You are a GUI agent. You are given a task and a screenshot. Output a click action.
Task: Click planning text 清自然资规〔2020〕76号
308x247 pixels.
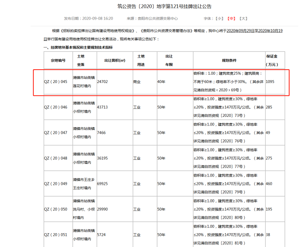tap(223, 141)
